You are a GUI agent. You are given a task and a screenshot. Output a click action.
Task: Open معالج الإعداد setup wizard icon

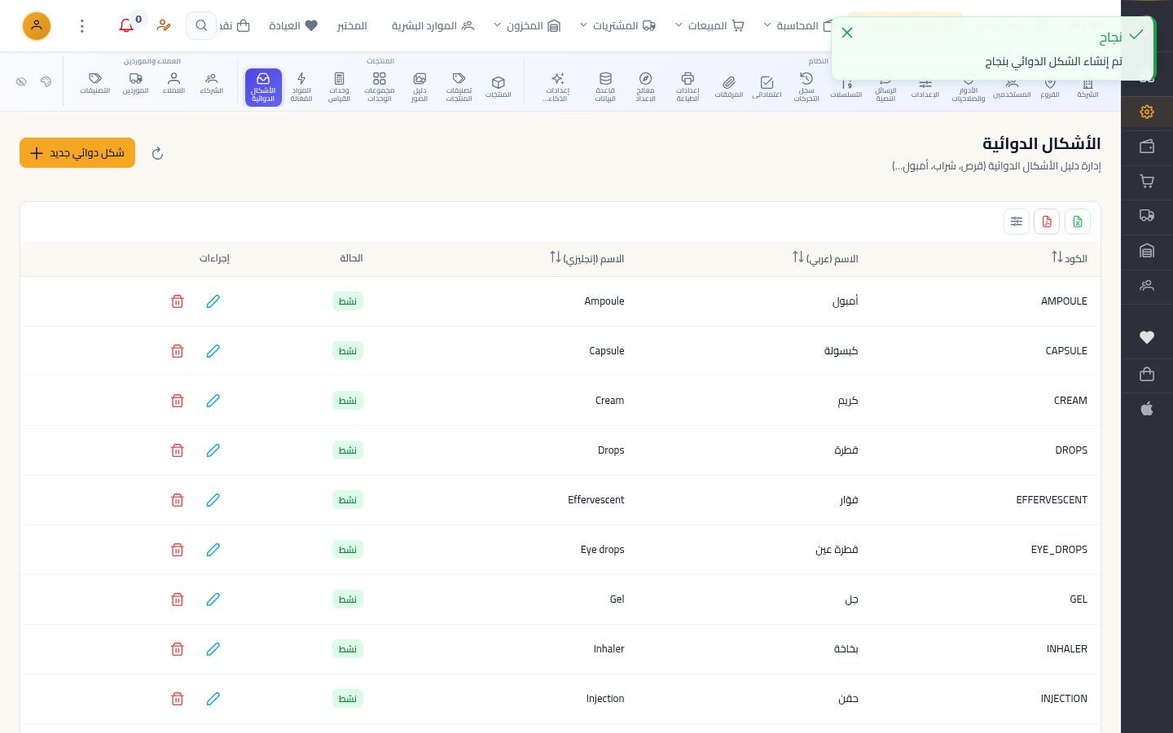pos(645,87)
